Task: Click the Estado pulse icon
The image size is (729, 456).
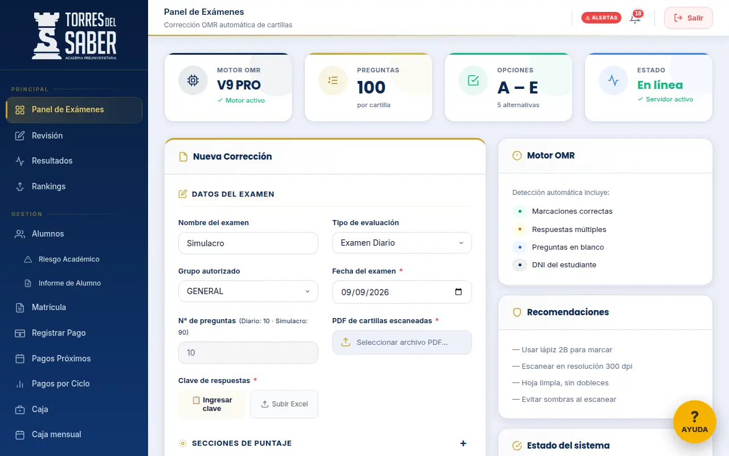Action: (613, 80)
